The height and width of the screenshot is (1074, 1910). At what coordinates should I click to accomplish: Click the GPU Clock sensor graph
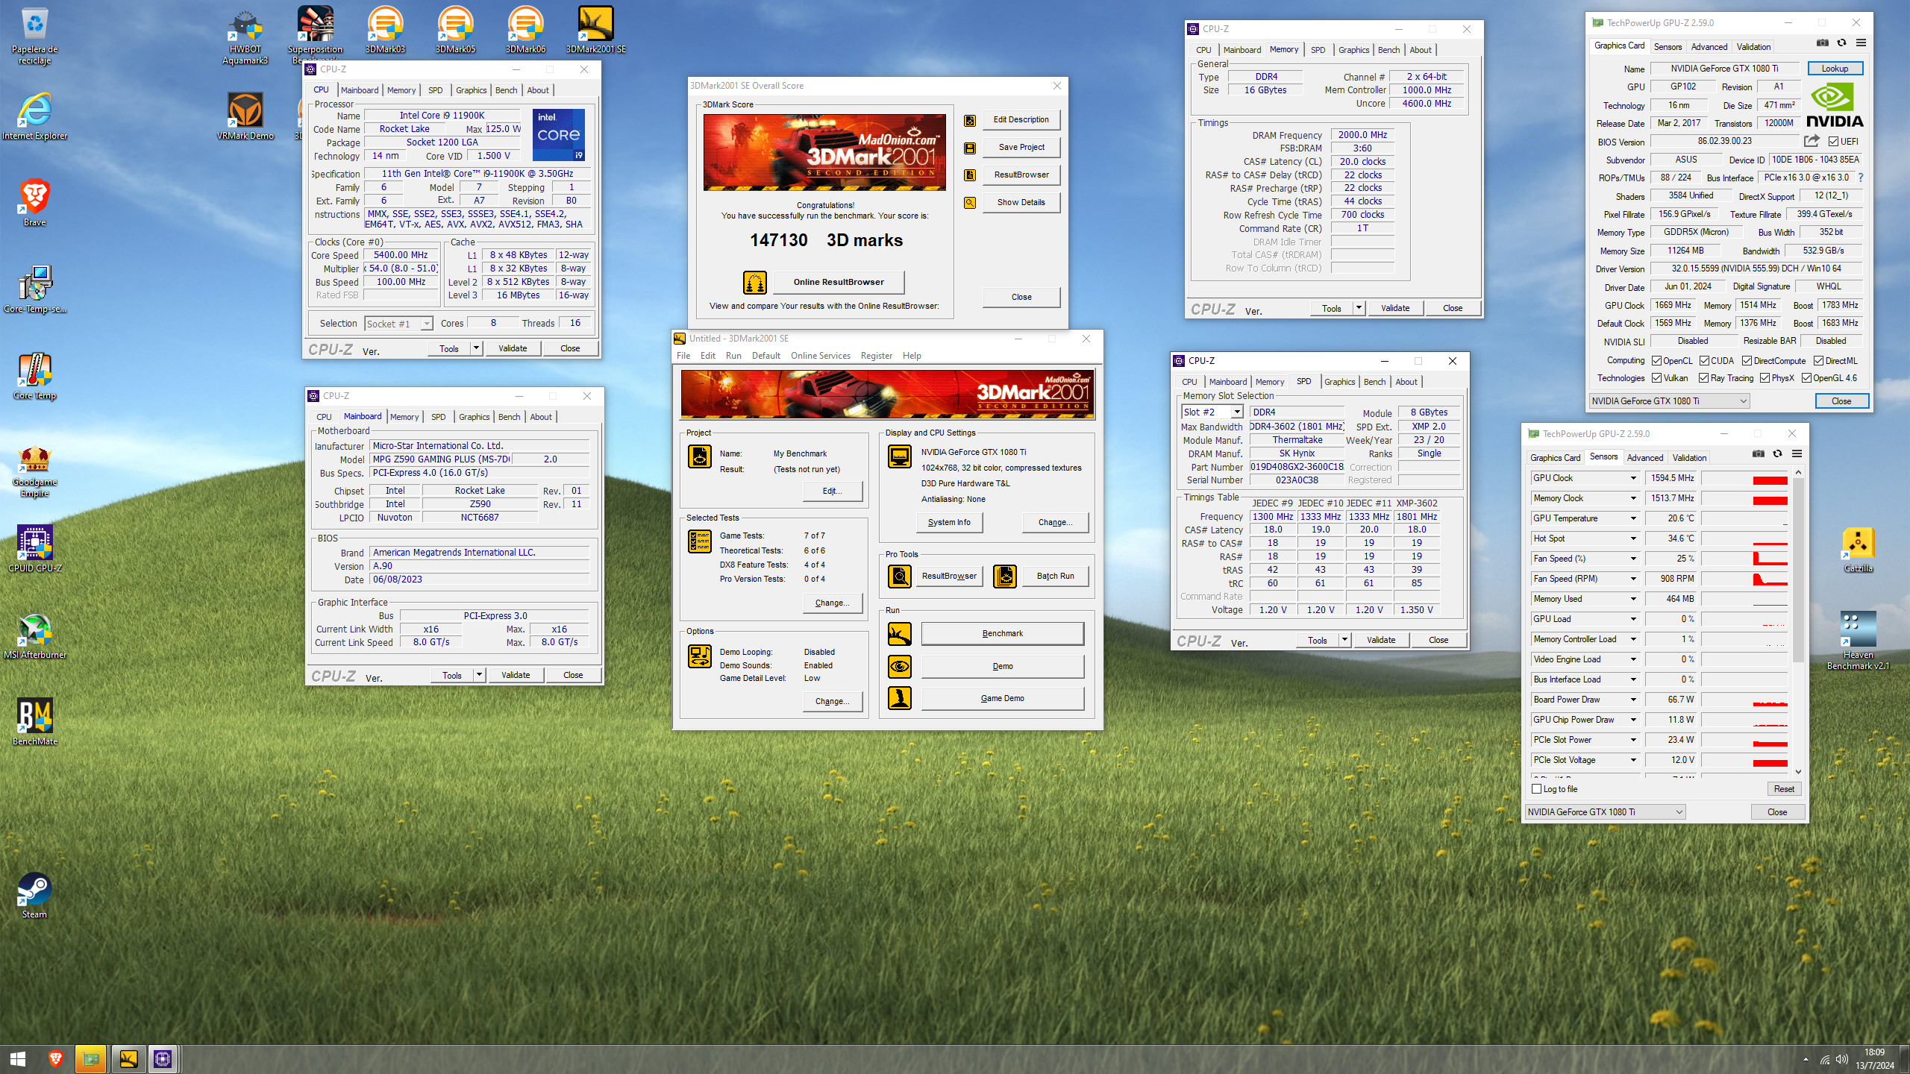pos(1744,478)
